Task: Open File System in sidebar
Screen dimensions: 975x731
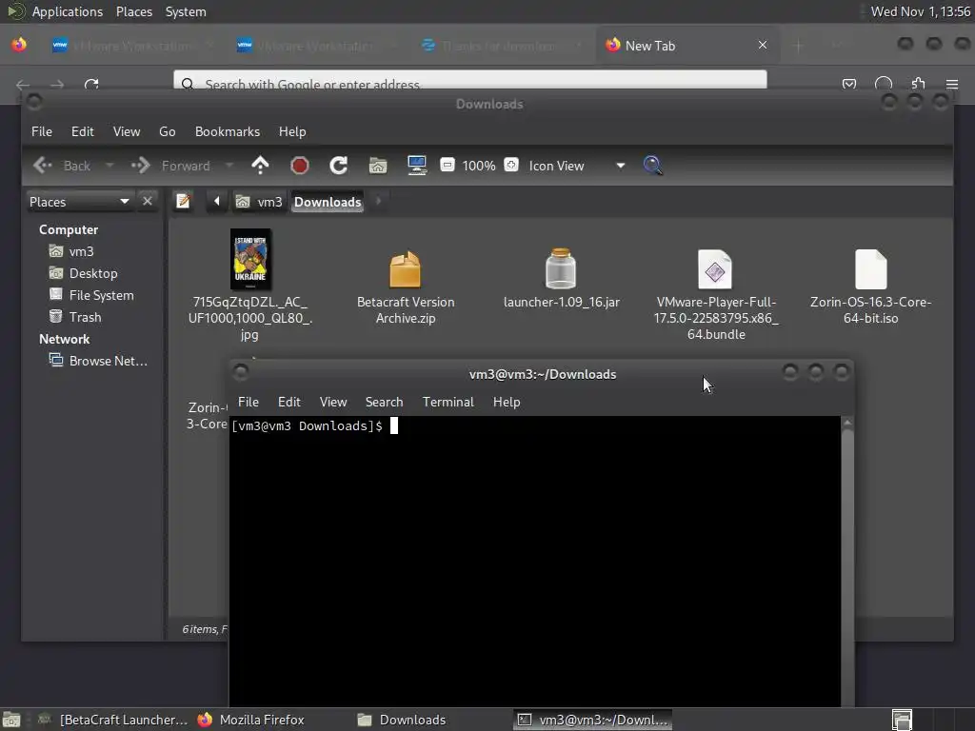Action: click(x=101, y=295)
